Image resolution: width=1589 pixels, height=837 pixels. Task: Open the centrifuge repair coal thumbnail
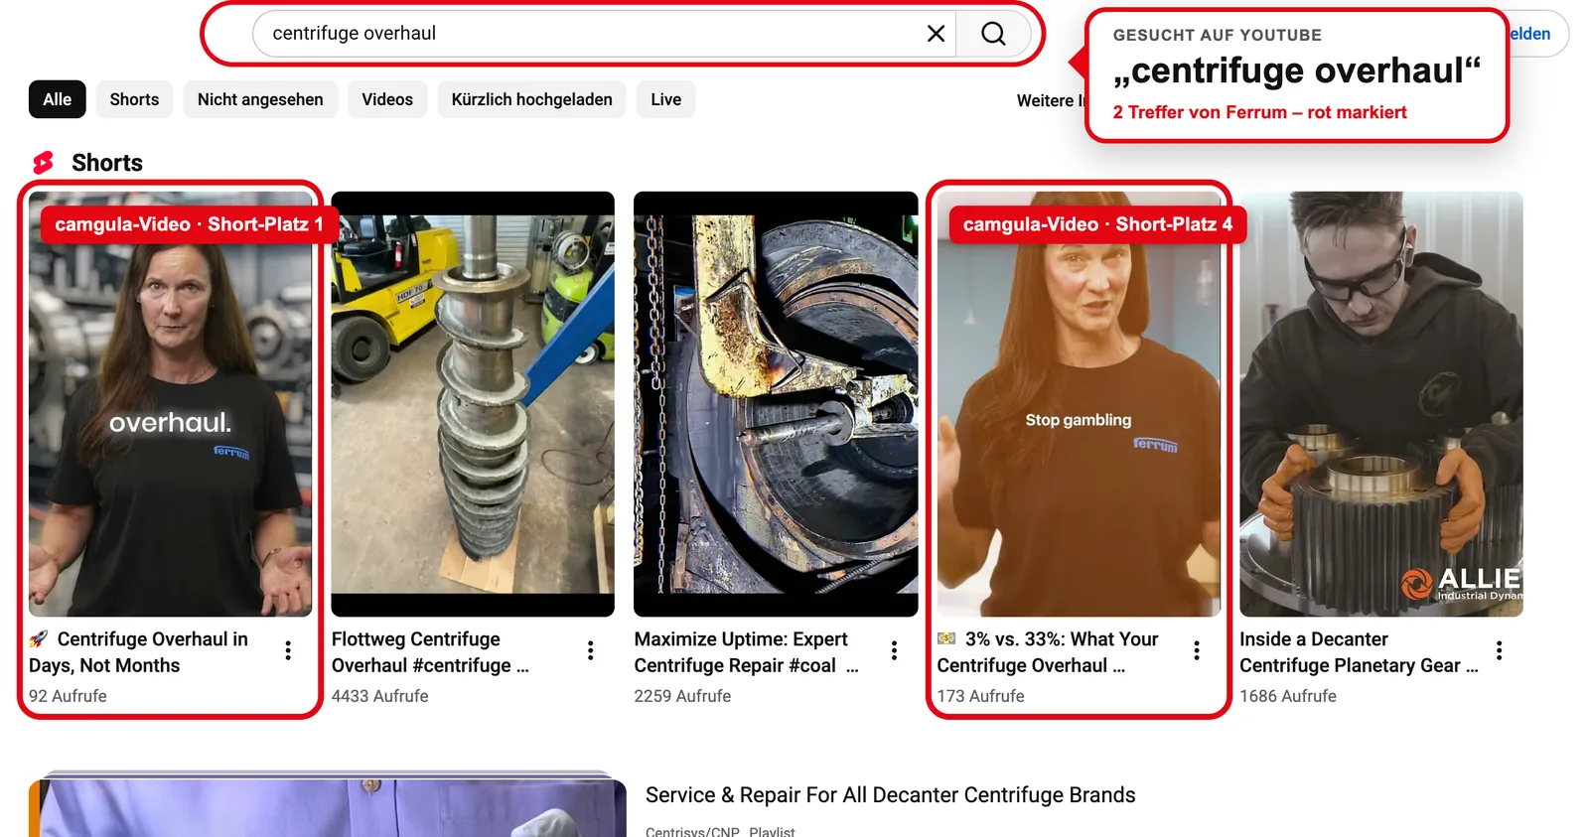coord(776,404)
